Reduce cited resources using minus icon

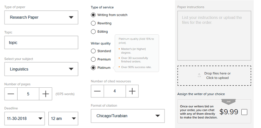coord(98,91)
